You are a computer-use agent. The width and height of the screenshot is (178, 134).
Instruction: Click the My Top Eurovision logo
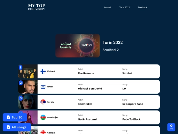37,7
